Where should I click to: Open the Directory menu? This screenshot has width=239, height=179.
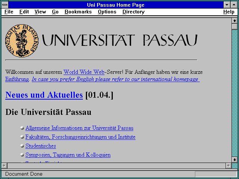134,12
